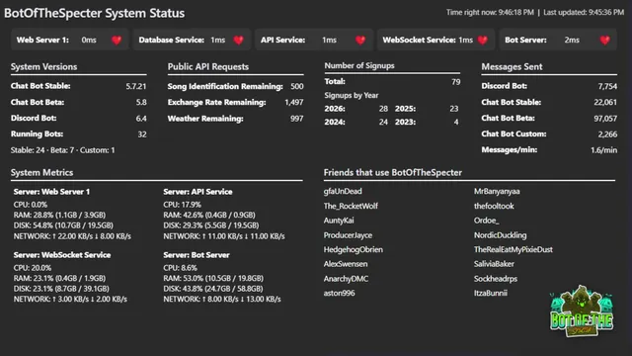Click the Database Service heart status icon
This screenshot has height=356, width=632.
coord(239,40)
